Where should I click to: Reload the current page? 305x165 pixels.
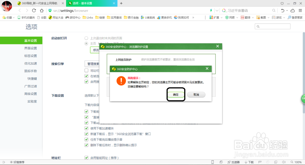coord(34,10)
